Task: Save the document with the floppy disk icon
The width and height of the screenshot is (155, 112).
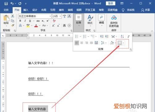Action: [6, 4]
